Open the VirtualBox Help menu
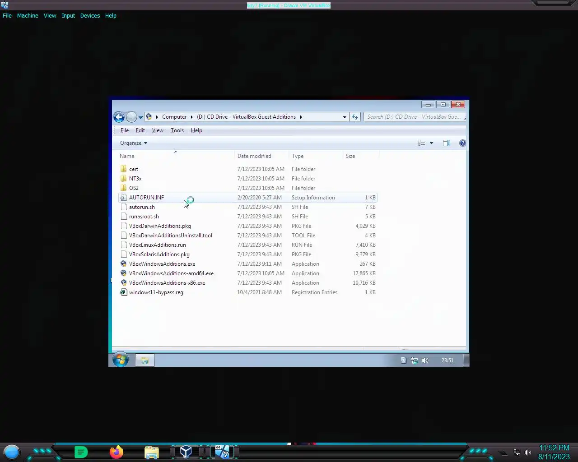This screenshot has width=578, height=462. 111,15
